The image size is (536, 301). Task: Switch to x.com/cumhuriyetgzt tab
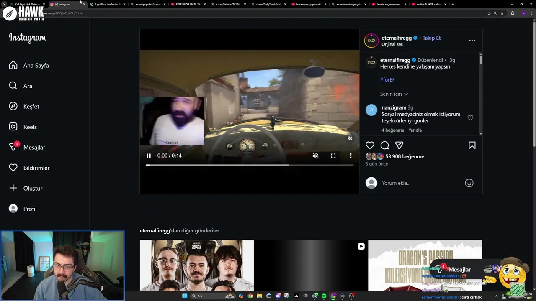click(x=348, y=4)
